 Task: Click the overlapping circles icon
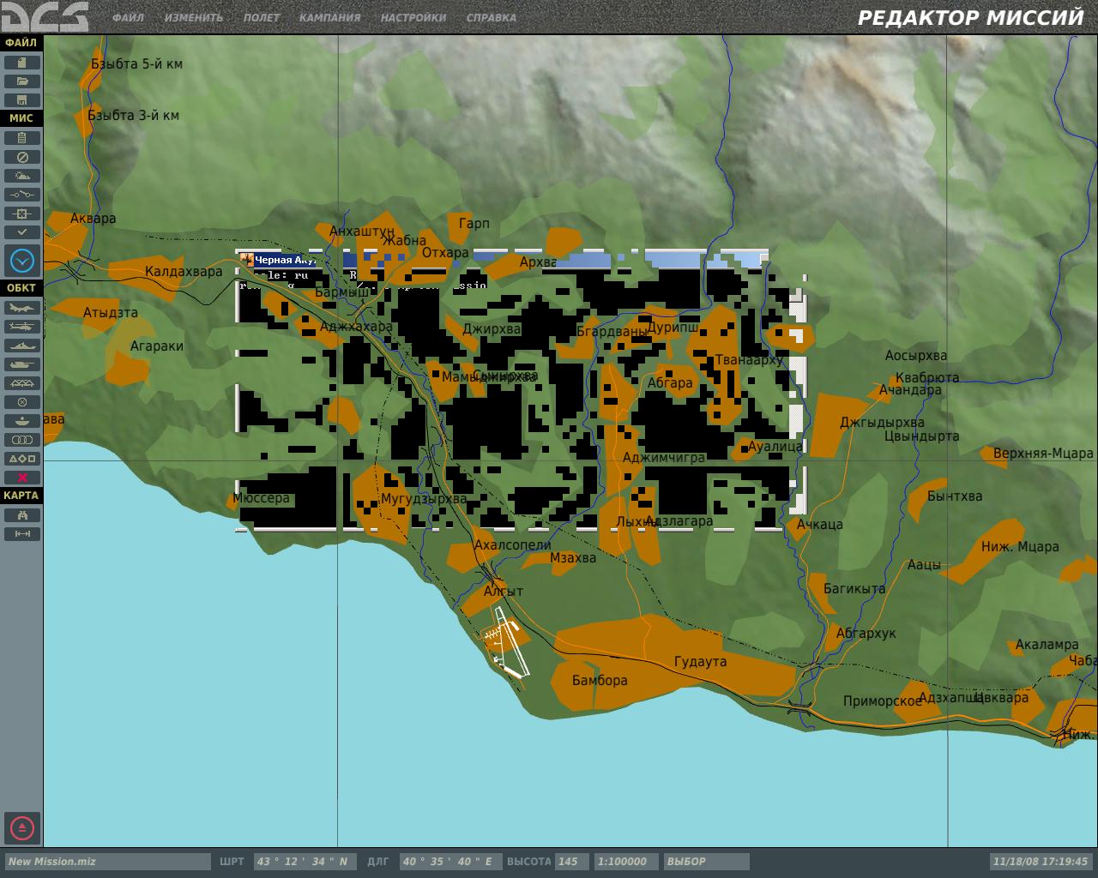(22, 440)
